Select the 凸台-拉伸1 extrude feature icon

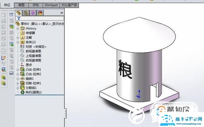click(22, 69)
